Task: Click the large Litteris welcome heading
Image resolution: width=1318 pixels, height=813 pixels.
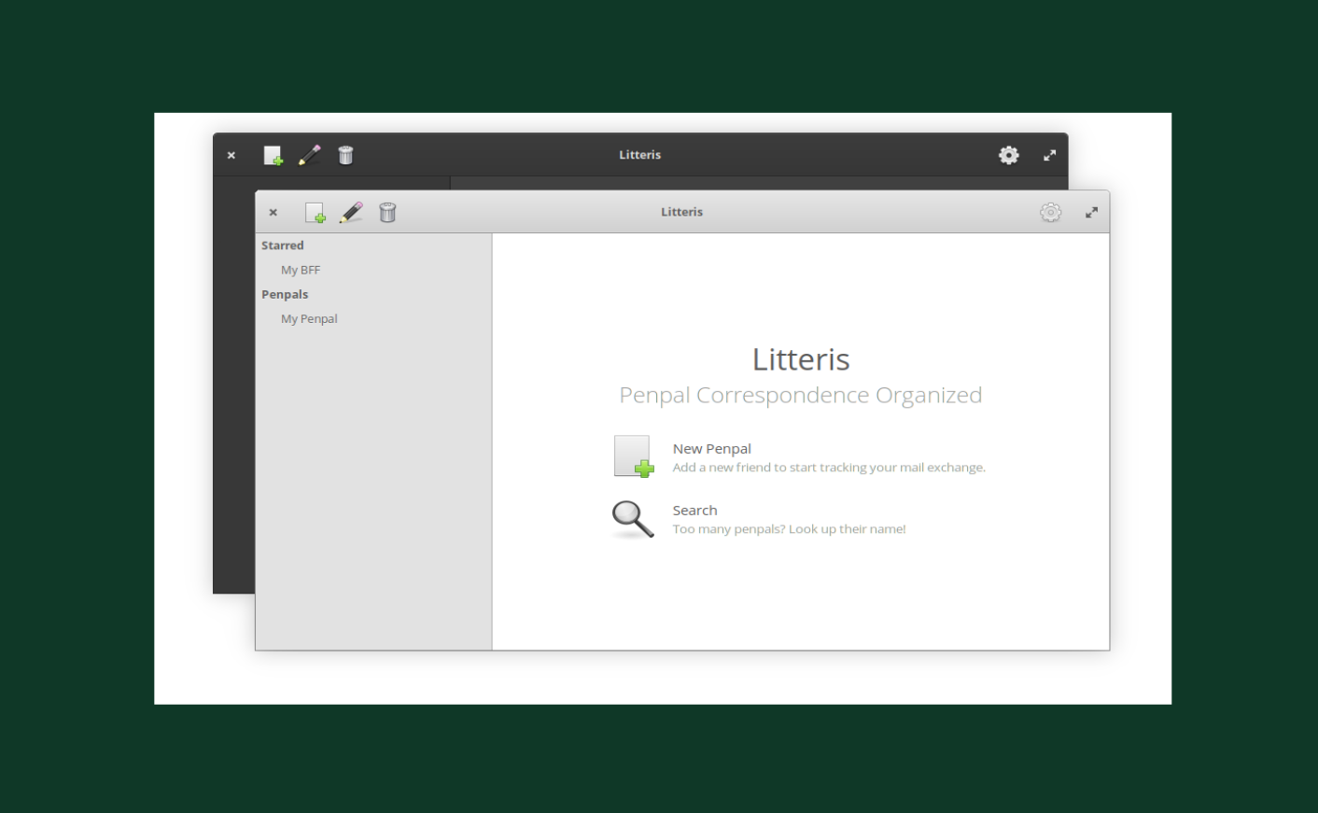Action: (x=801, y=359)
